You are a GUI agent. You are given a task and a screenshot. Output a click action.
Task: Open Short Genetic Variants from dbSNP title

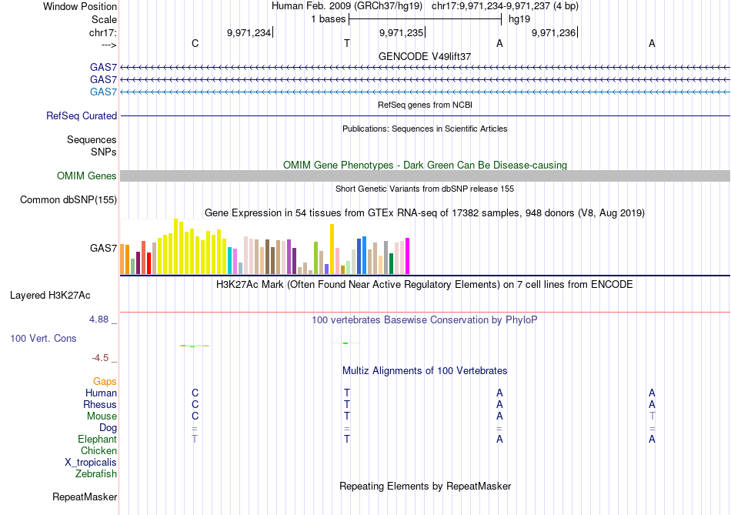[425, 189]
